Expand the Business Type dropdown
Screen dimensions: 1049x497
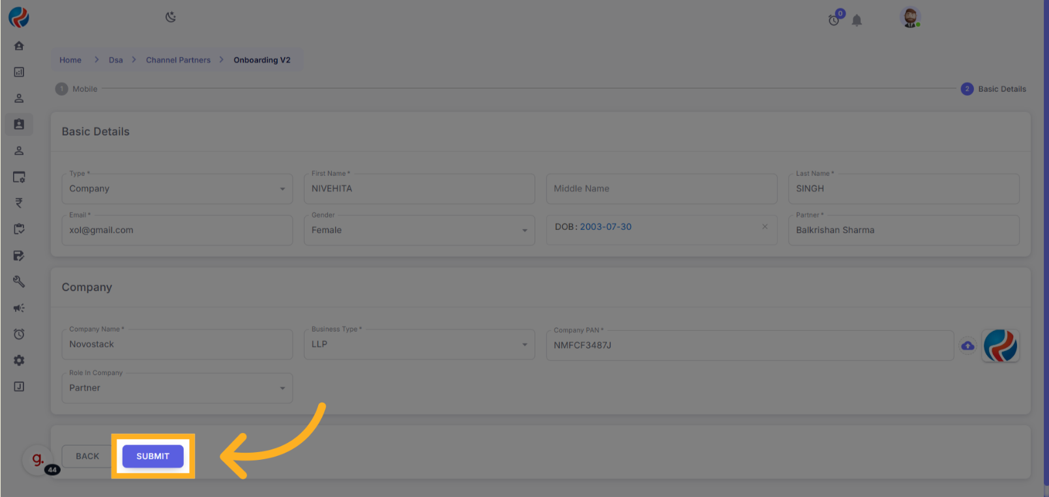pos(524,345)
